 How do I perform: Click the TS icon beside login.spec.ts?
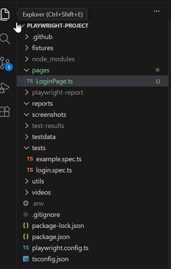tap(30, 170)
